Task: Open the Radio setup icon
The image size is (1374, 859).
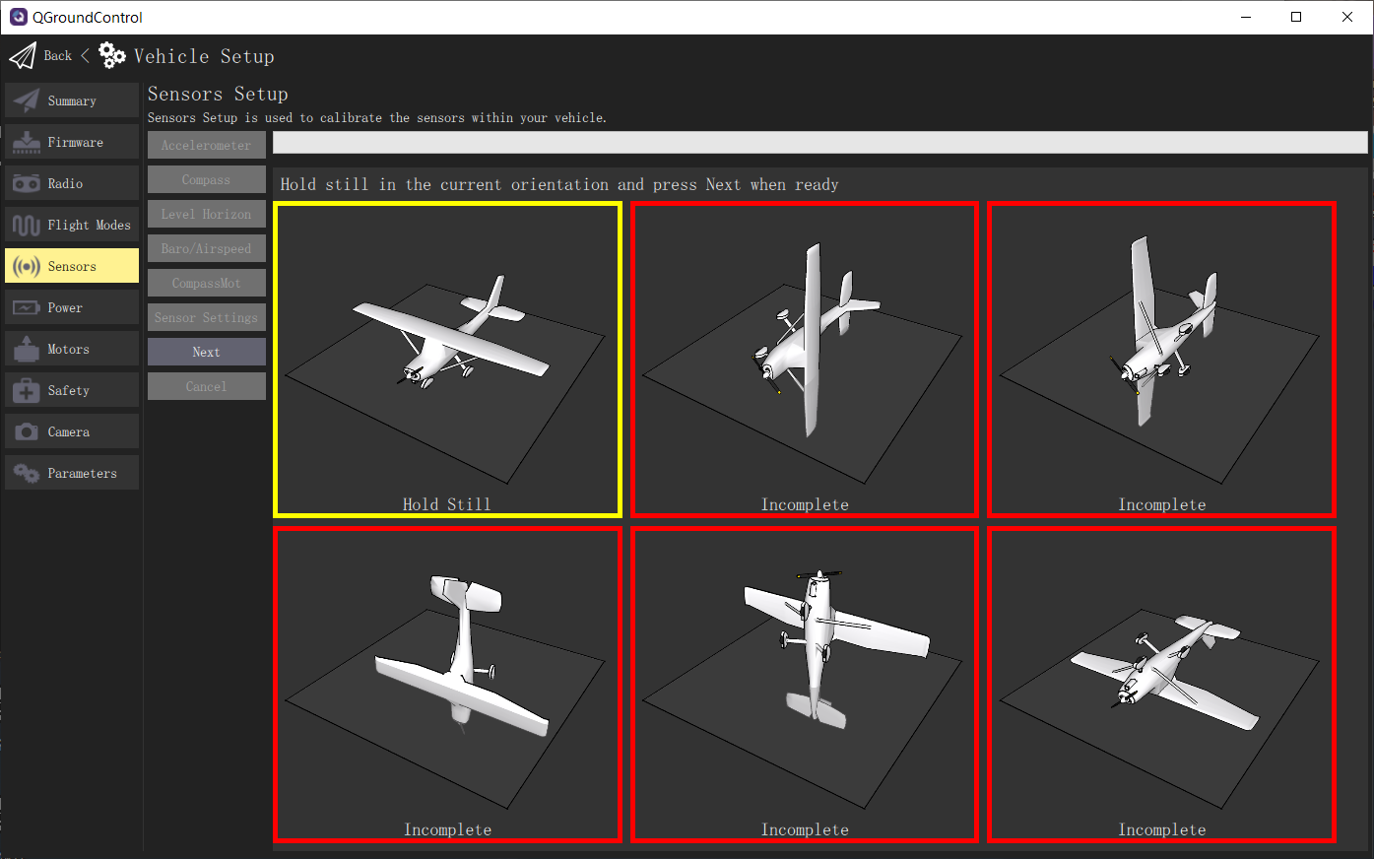Action: (25, 182)
